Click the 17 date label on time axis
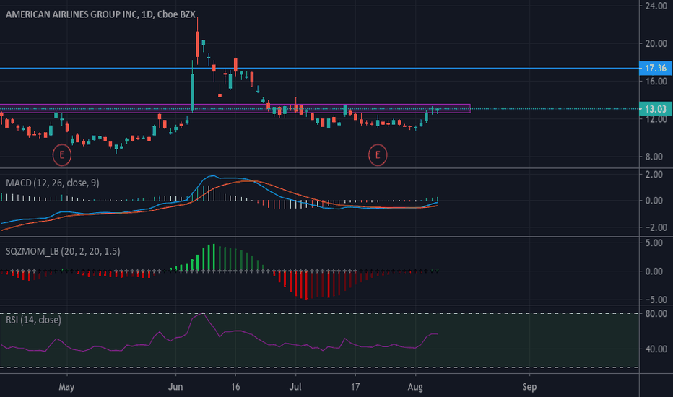The image size is (673, 397). [x=355, y=387]
